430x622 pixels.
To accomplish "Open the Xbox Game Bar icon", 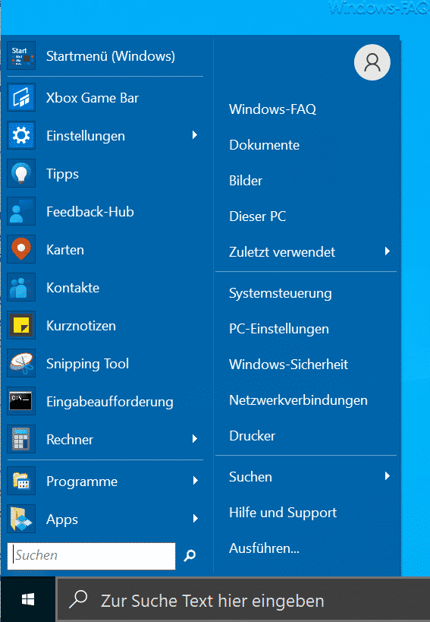I will coord(21,97).
